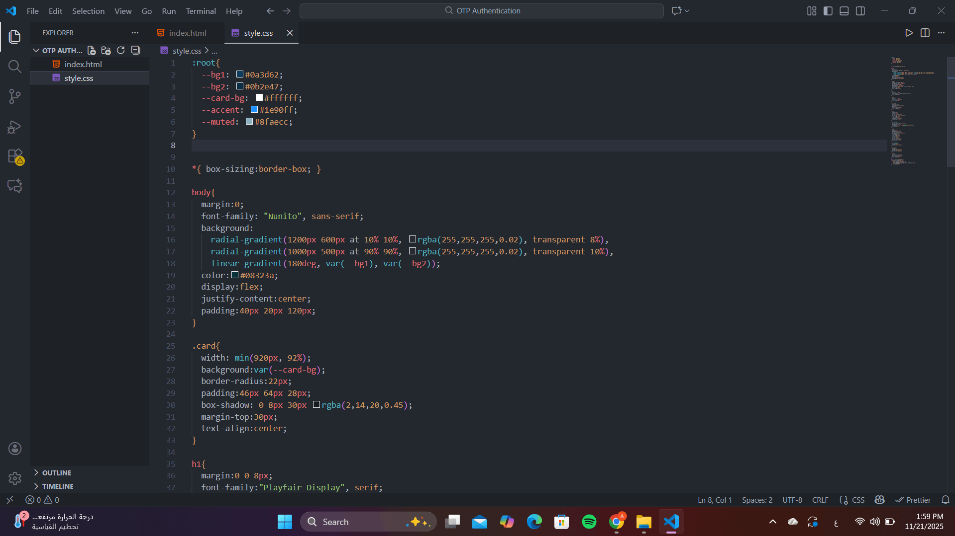Click the New File icon in Explorer

(x=92, y=51)
